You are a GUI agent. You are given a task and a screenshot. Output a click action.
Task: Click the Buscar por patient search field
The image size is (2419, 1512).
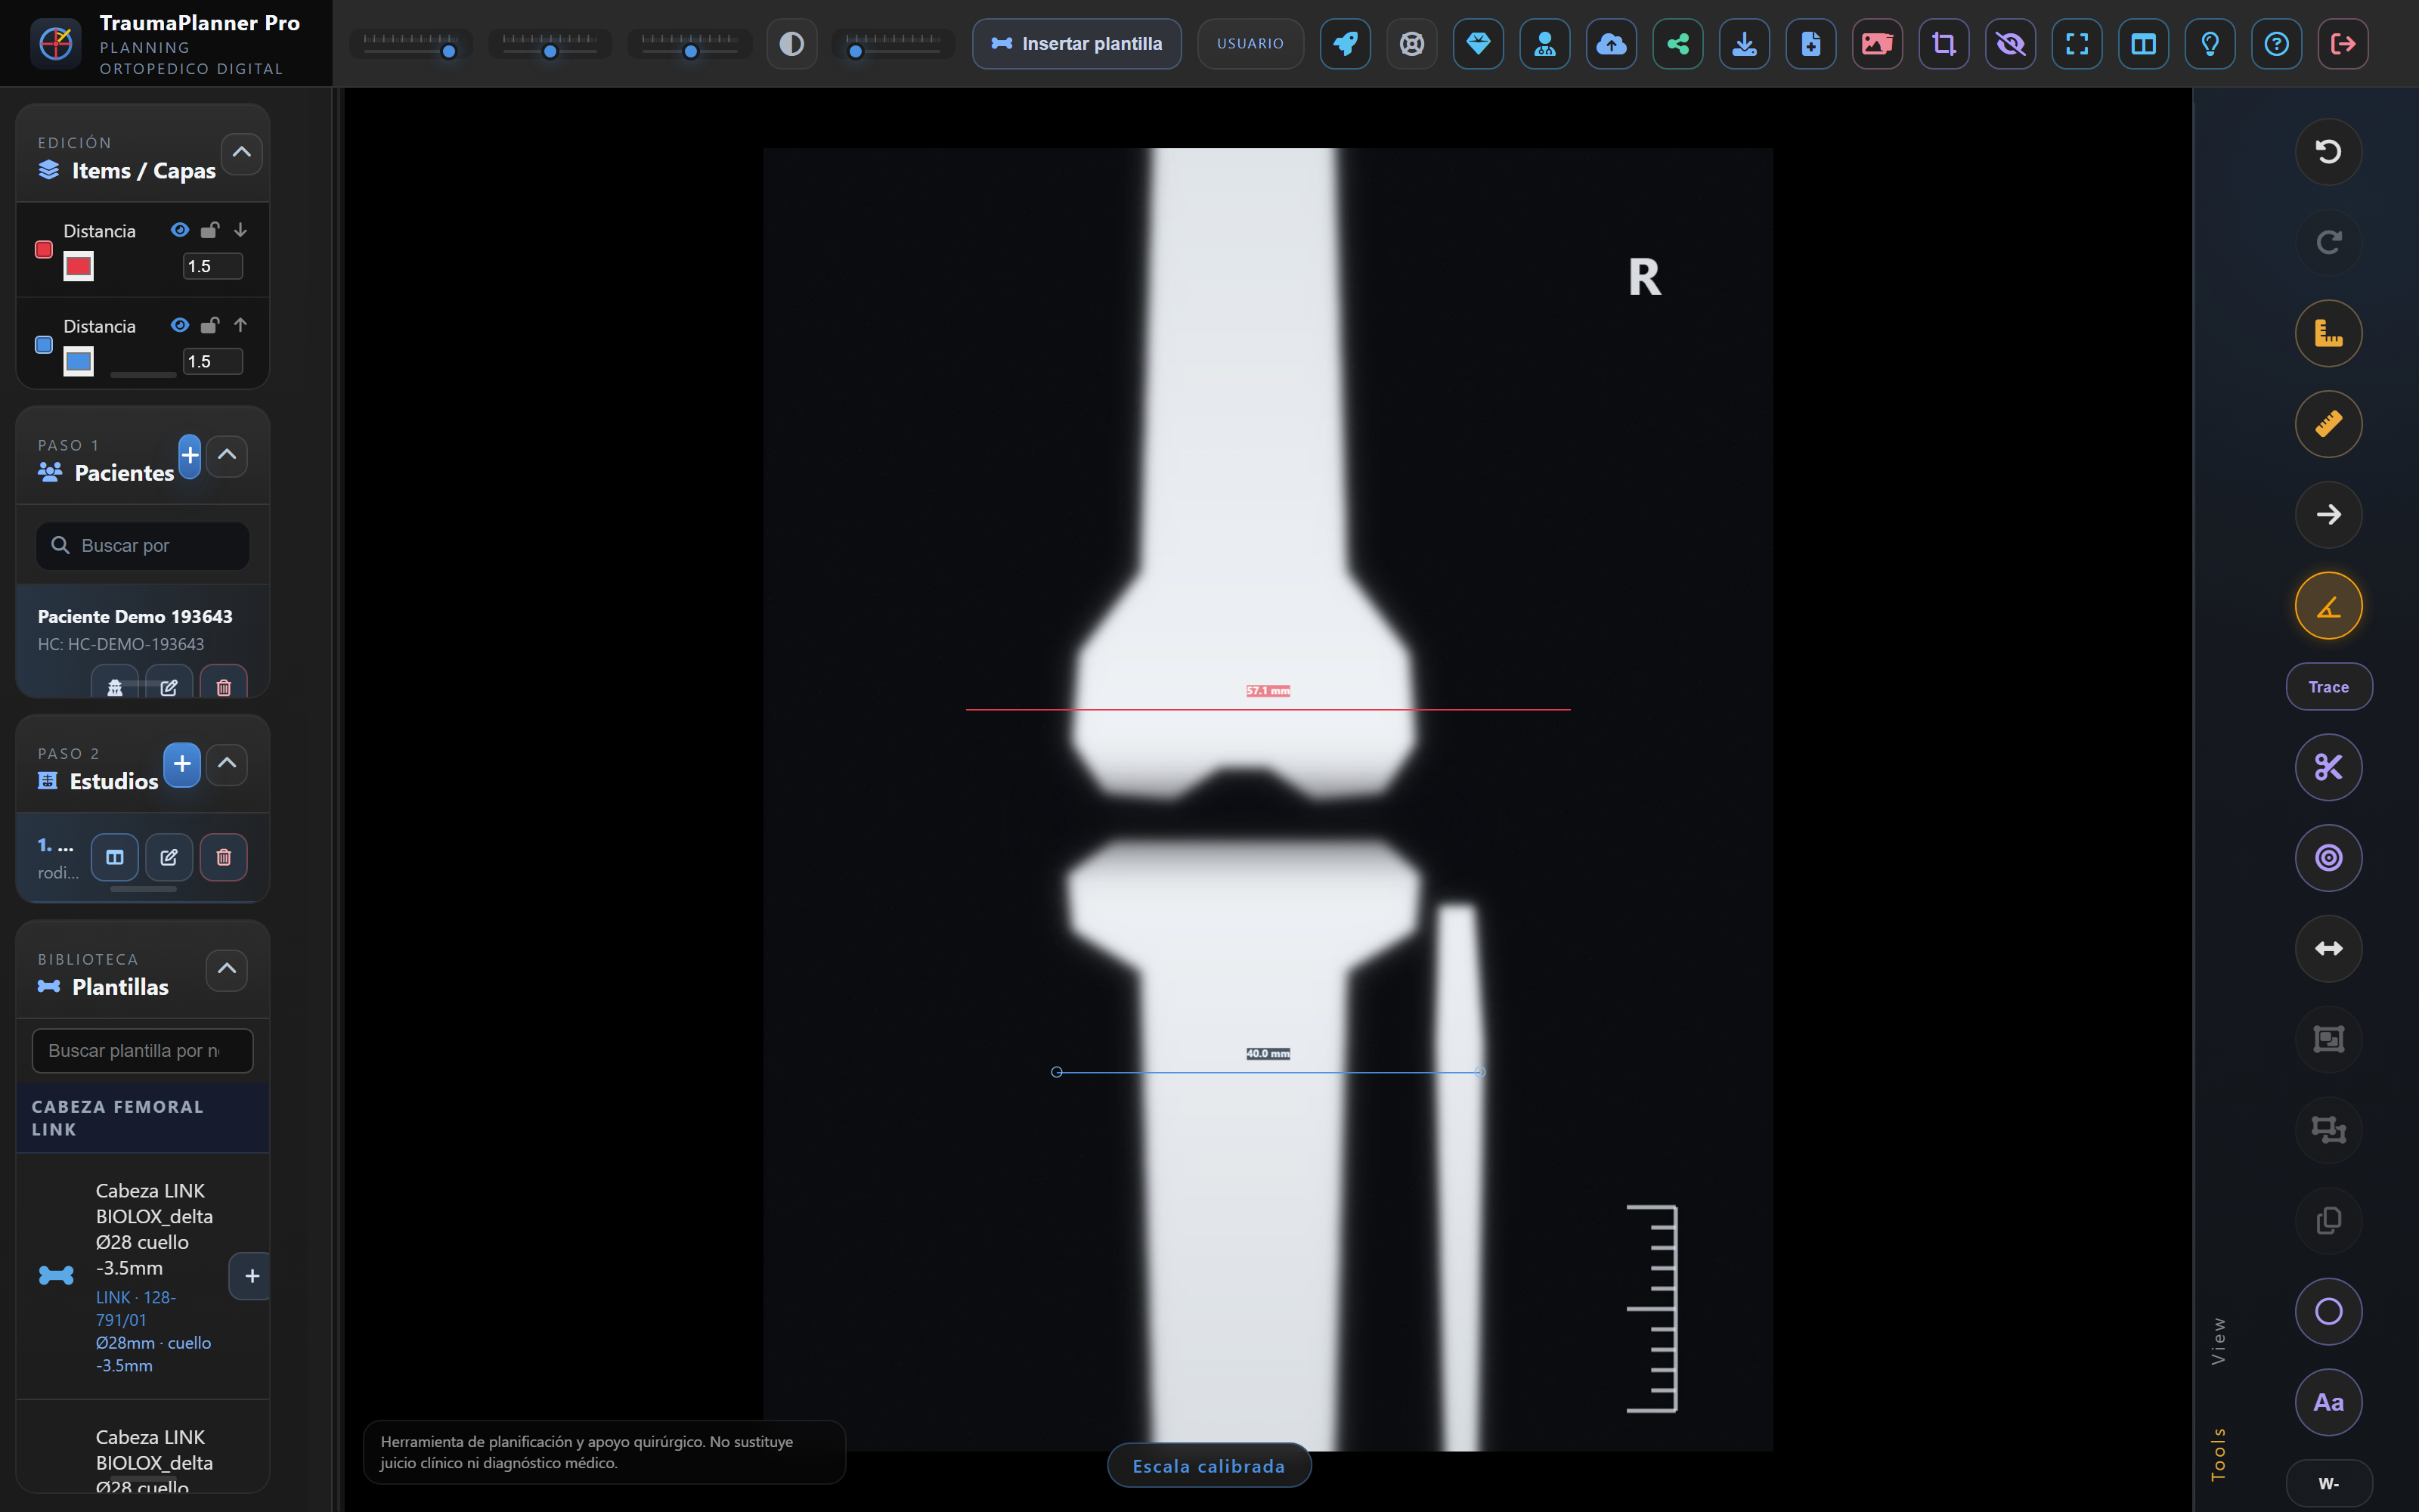coord(143,546)
